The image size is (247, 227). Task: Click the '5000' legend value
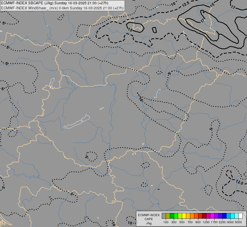(238, 222)
